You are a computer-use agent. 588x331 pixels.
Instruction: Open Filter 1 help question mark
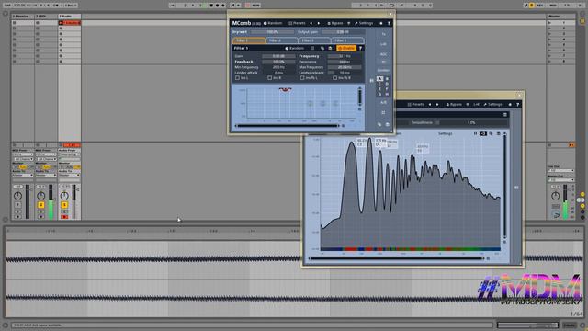tap(361, 49)
